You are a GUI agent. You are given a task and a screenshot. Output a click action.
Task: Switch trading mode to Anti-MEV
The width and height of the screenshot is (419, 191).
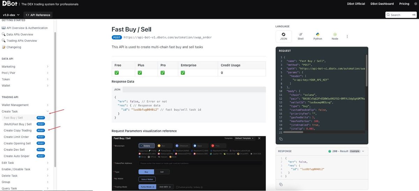[165, 187]
